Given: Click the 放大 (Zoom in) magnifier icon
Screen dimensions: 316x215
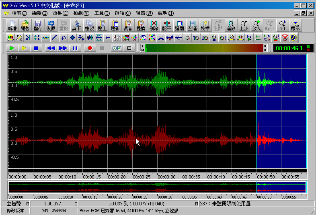Looking at the screenshot, I should pyautogui.click(x=256, y=26).
